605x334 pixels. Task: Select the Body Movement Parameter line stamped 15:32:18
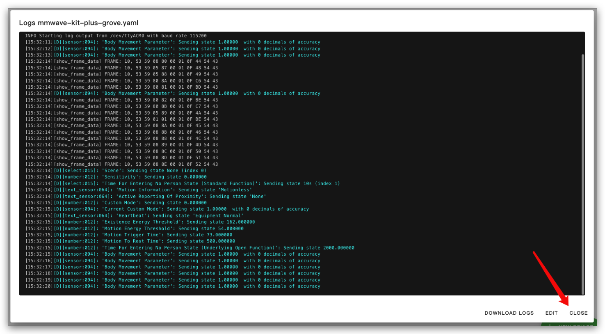click(173, 273)
